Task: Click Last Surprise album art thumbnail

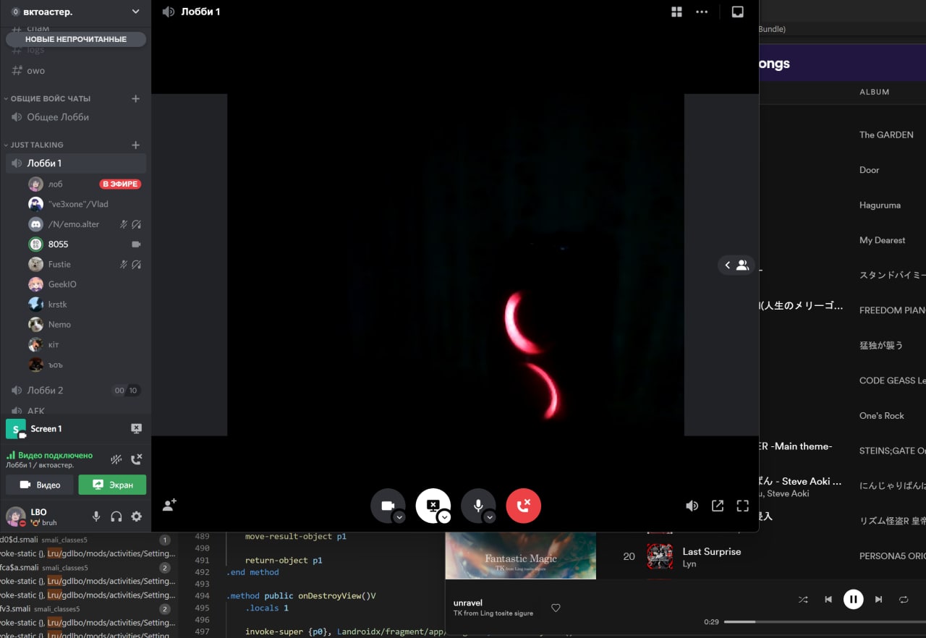Action: [x=660, y=556]
